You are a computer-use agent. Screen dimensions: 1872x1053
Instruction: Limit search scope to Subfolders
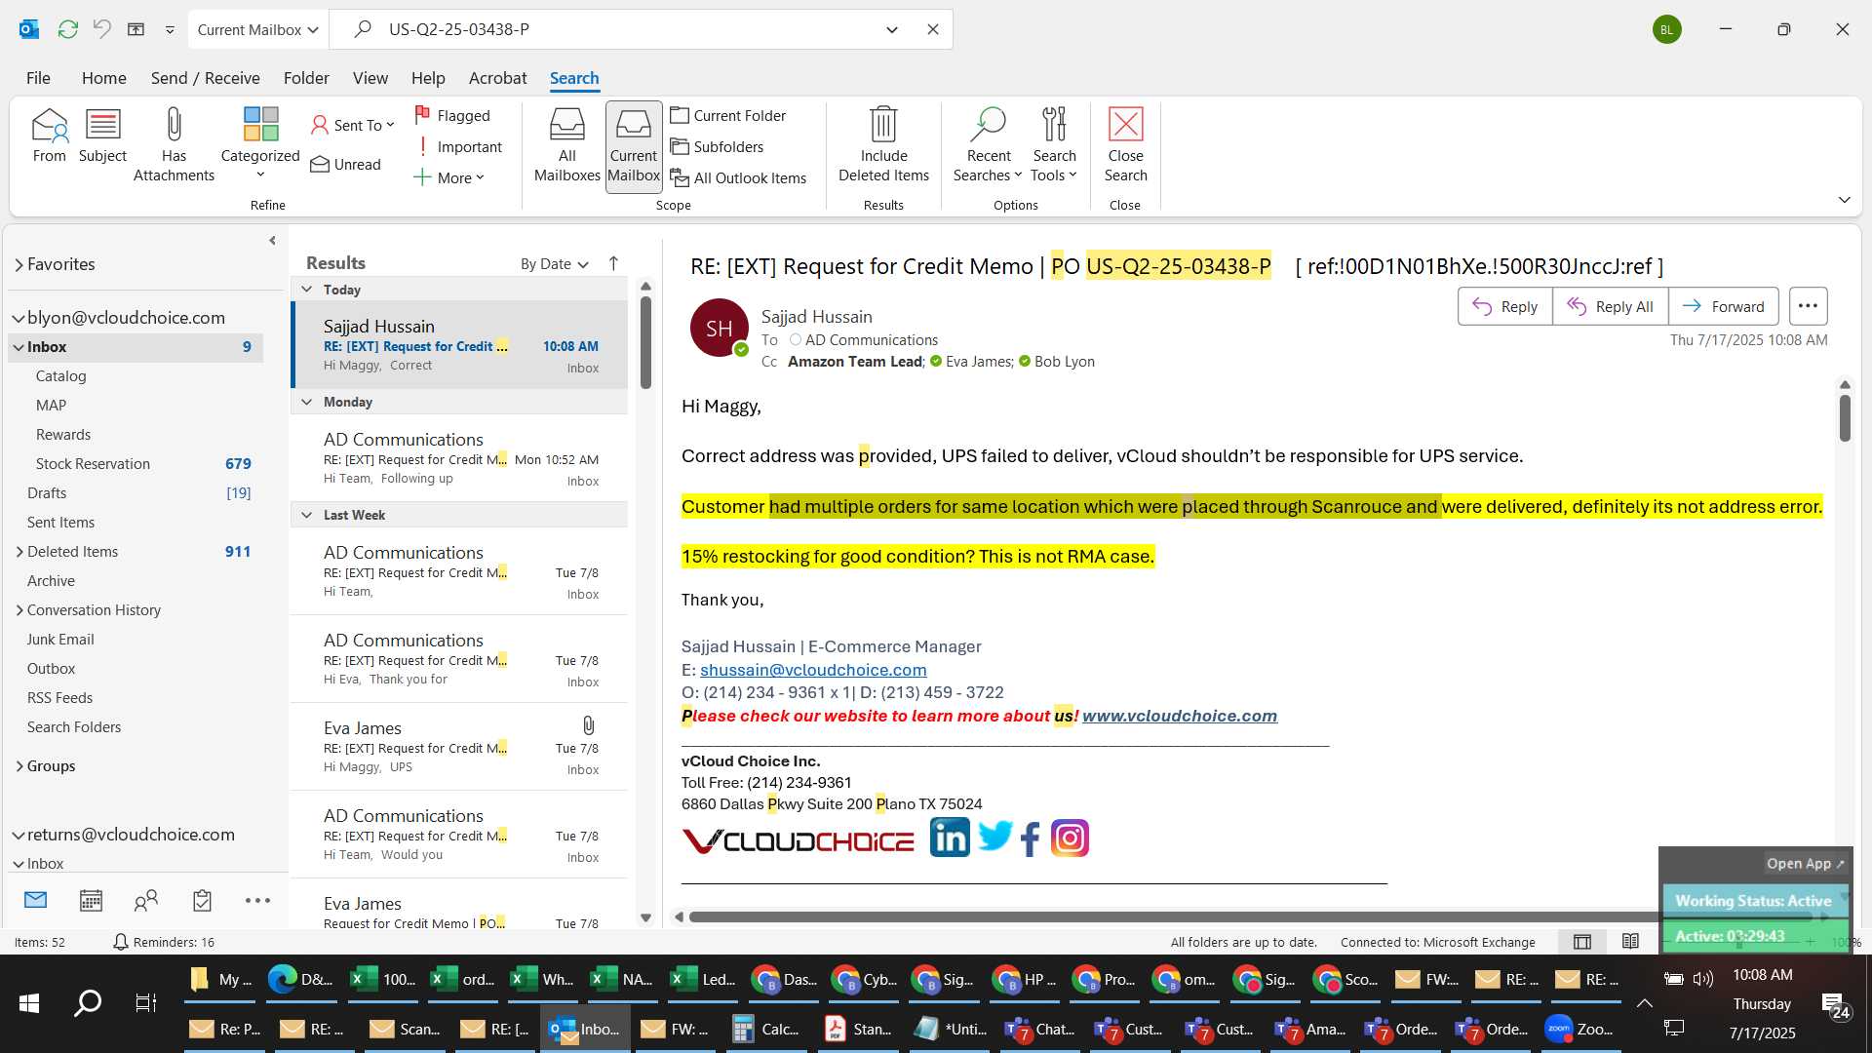coord(717,146)
